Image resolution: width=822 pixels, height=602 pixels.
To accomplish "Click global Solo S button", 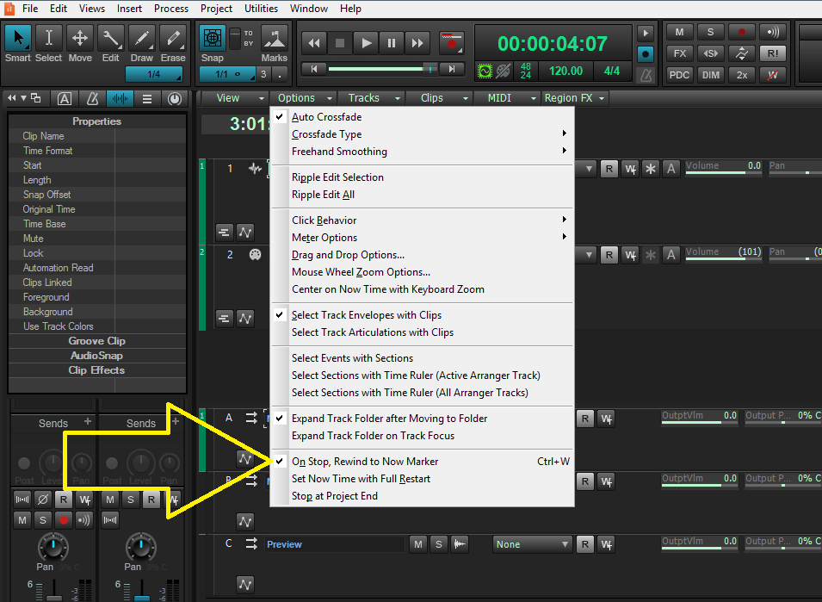I will 710,32.
